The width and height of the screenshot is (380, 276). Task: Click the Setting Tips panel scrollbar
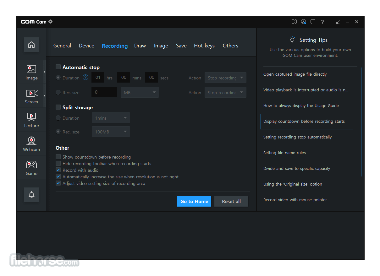click(362, 122)
